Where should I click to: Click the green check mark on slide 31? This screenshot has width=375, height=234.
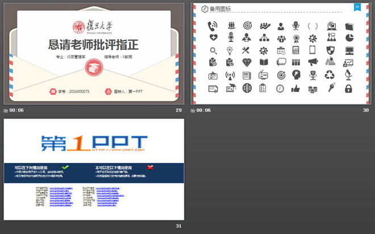point(65,167)
